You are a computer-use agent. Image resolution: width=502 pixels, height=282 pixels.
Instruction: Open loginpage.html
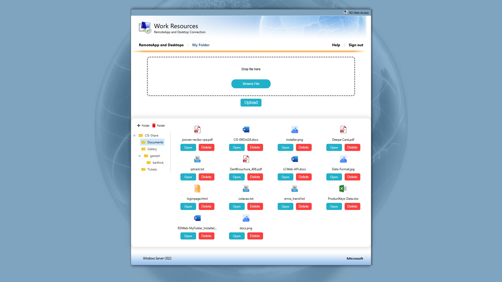coord(188,207)
